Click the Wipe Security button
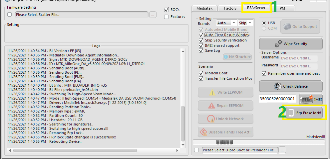Viewport: 330px width, 159px height. click(x=291, y=44)
